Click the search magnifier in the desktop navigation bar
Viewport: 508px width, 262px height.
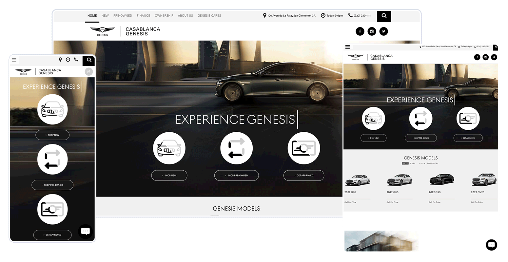click(x=384, y=16)
